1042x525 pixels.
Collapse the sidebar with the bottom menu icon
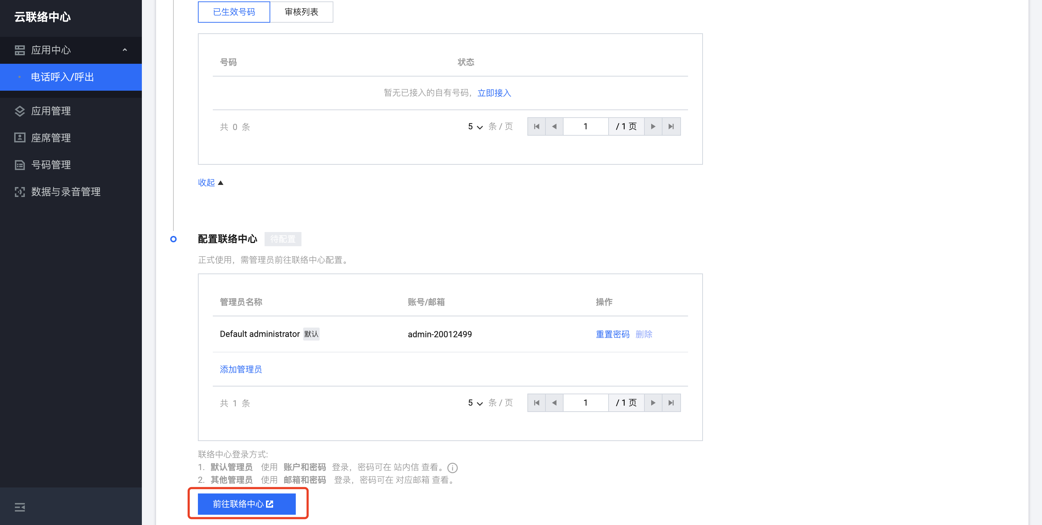pyautogui.click(x=20, y=507)
